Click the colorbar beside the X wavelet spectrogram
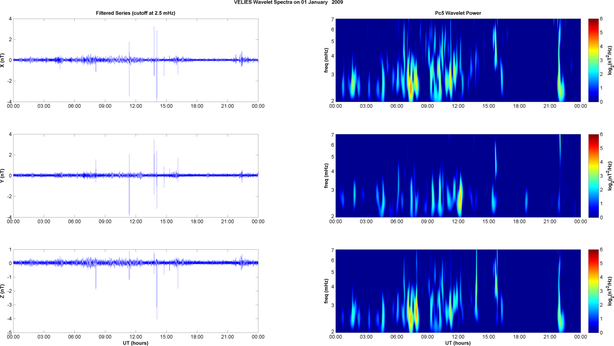The image size is (614, 346). [x=593, y=60]
